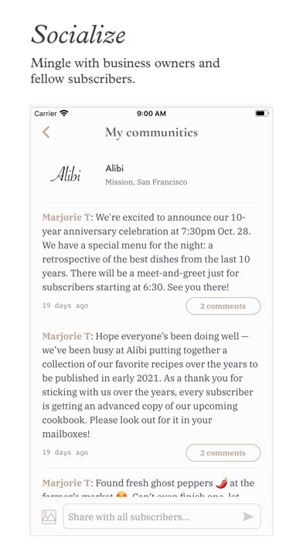Open 2 comments on cookbook post

coord(223,453)
